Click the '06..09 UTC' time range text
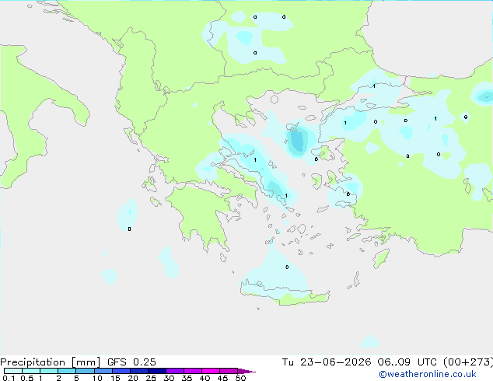This screenshot has height=381, width=493. pos(407,362)
